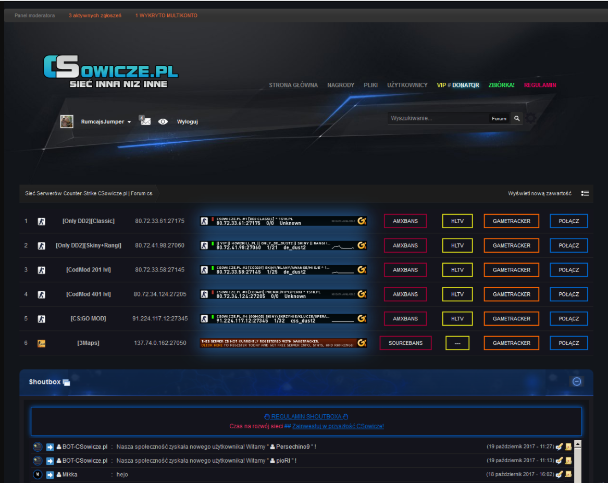This screenshot has height=483, width=608.
Task: Open ZBIÓRKA! menu item
Action: coord(501,85)
